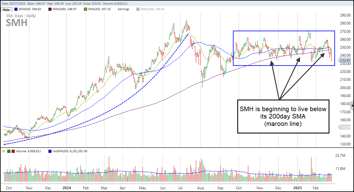The height and width of the screenshot is (192, 354).
Task: Click the 2024 label on the date axis
Action: tap(67, 188)
